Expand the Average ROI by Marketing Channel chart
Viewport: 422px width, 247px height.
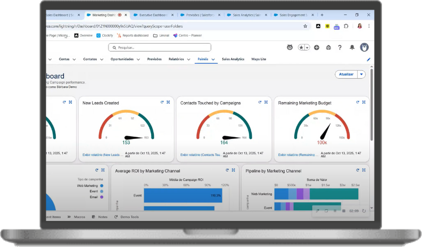pos(233,170)
